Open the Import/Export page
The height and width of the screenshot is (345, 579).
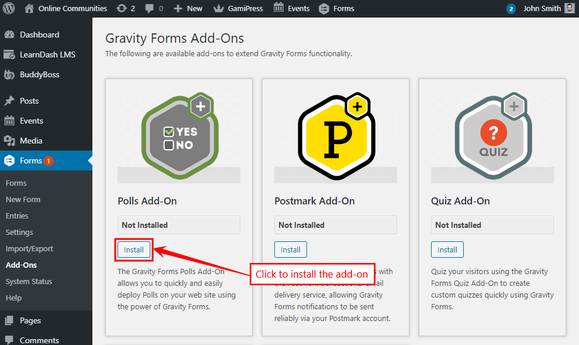(30, 248)
